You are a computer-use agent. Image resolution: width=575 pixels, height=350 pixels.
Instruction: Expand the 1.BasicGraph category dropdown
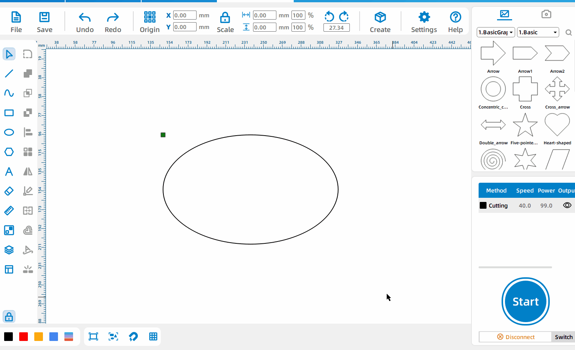point(496,32)
